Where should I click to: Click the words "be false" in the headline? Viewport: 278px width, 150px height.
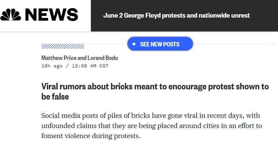(x=55, y=97)
